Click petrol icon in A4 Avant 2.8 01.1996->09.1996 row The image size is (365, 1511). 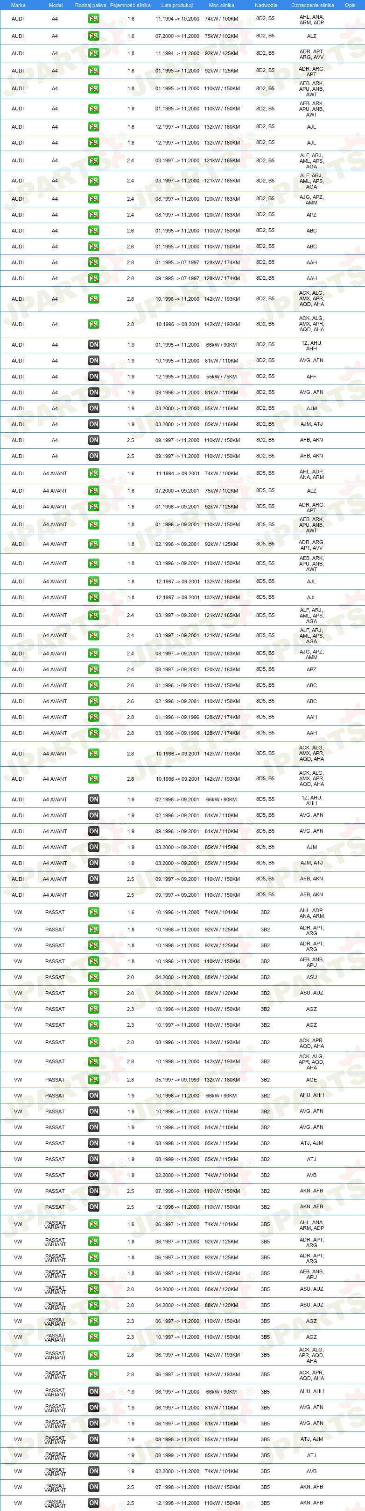tap(94, 717)
